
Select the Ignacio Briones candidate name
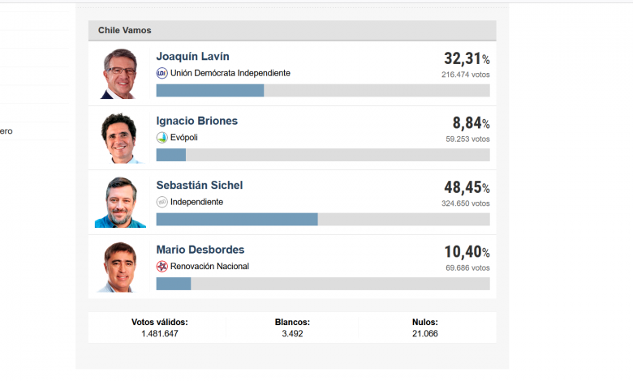point(196,121)
